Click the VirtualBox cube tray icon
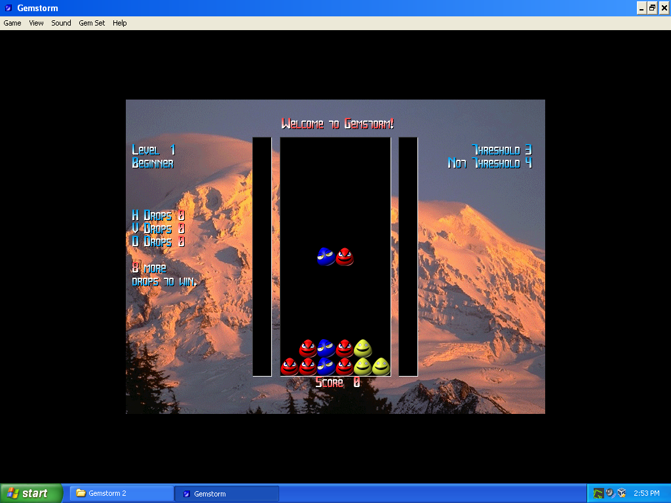Screen dimensions: 671x503 pos(622,493)
